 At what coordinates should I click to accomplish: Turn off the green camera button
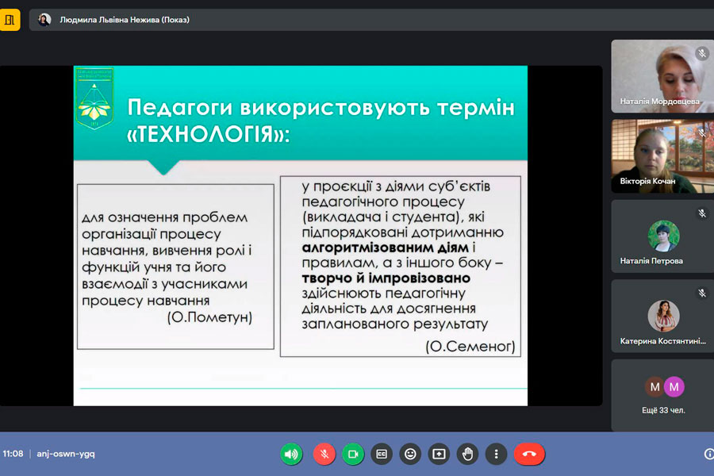(x=353, y=454)
